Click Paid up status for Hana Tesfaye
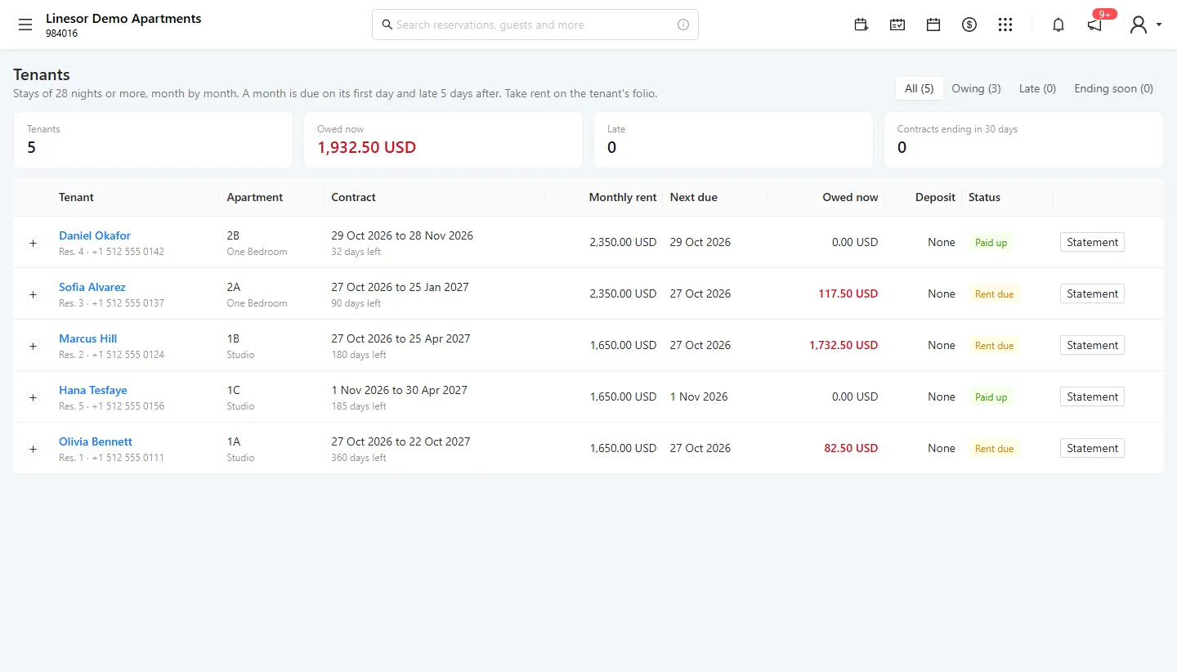The height and width of the screenshot is (672, 1177). [991, 397]
